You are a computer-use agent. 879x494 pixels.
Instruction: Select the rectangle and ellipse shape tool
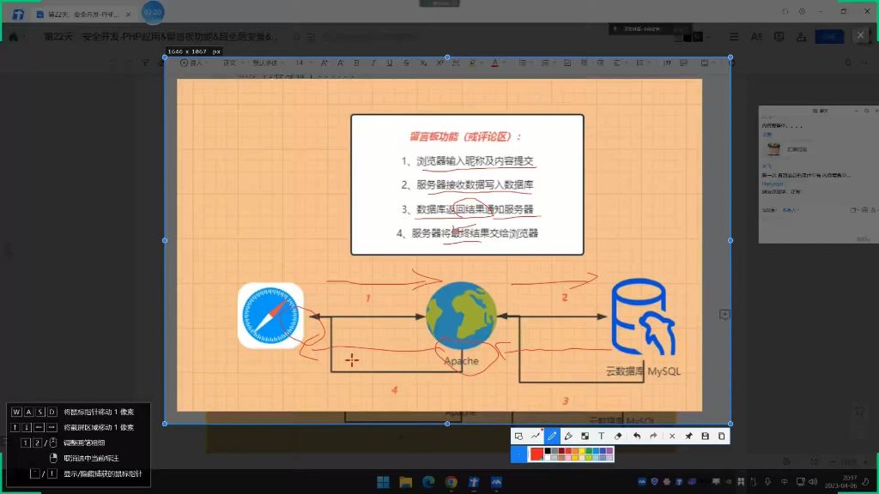518,436
